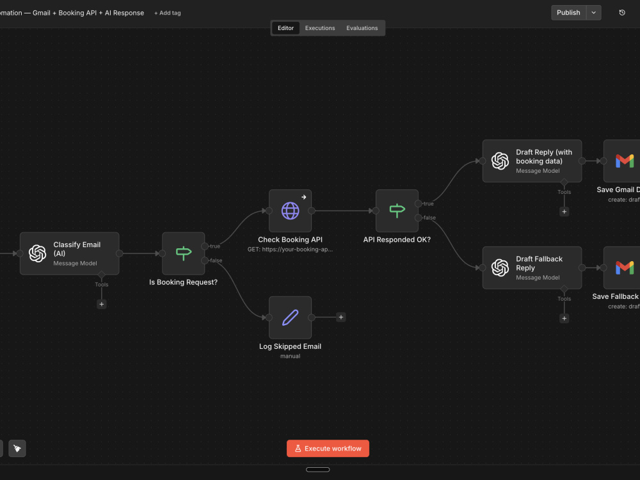Expand the bottom logs panel handle
Image resolution: width=640 pixels, height=480 pixels.
(317, 469)
